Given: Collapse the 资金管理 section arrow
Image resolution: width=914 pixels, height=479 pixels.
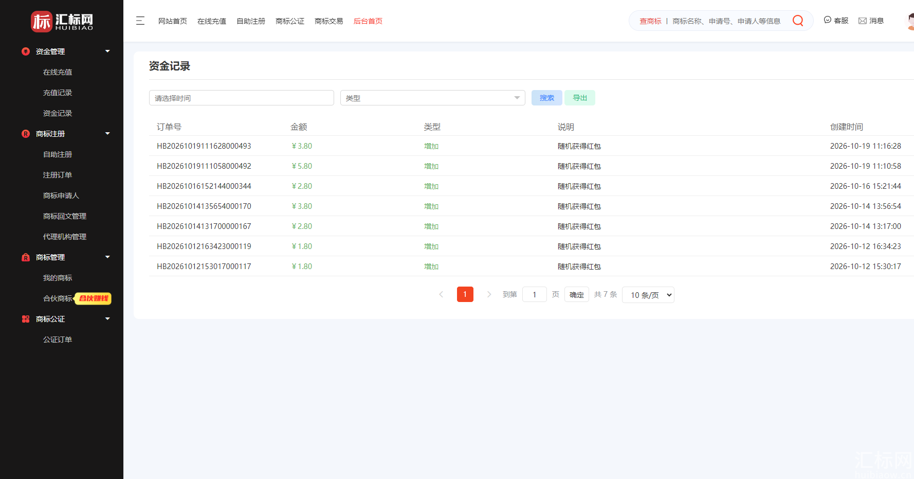Looking at the screenshot, I should 107,51.
